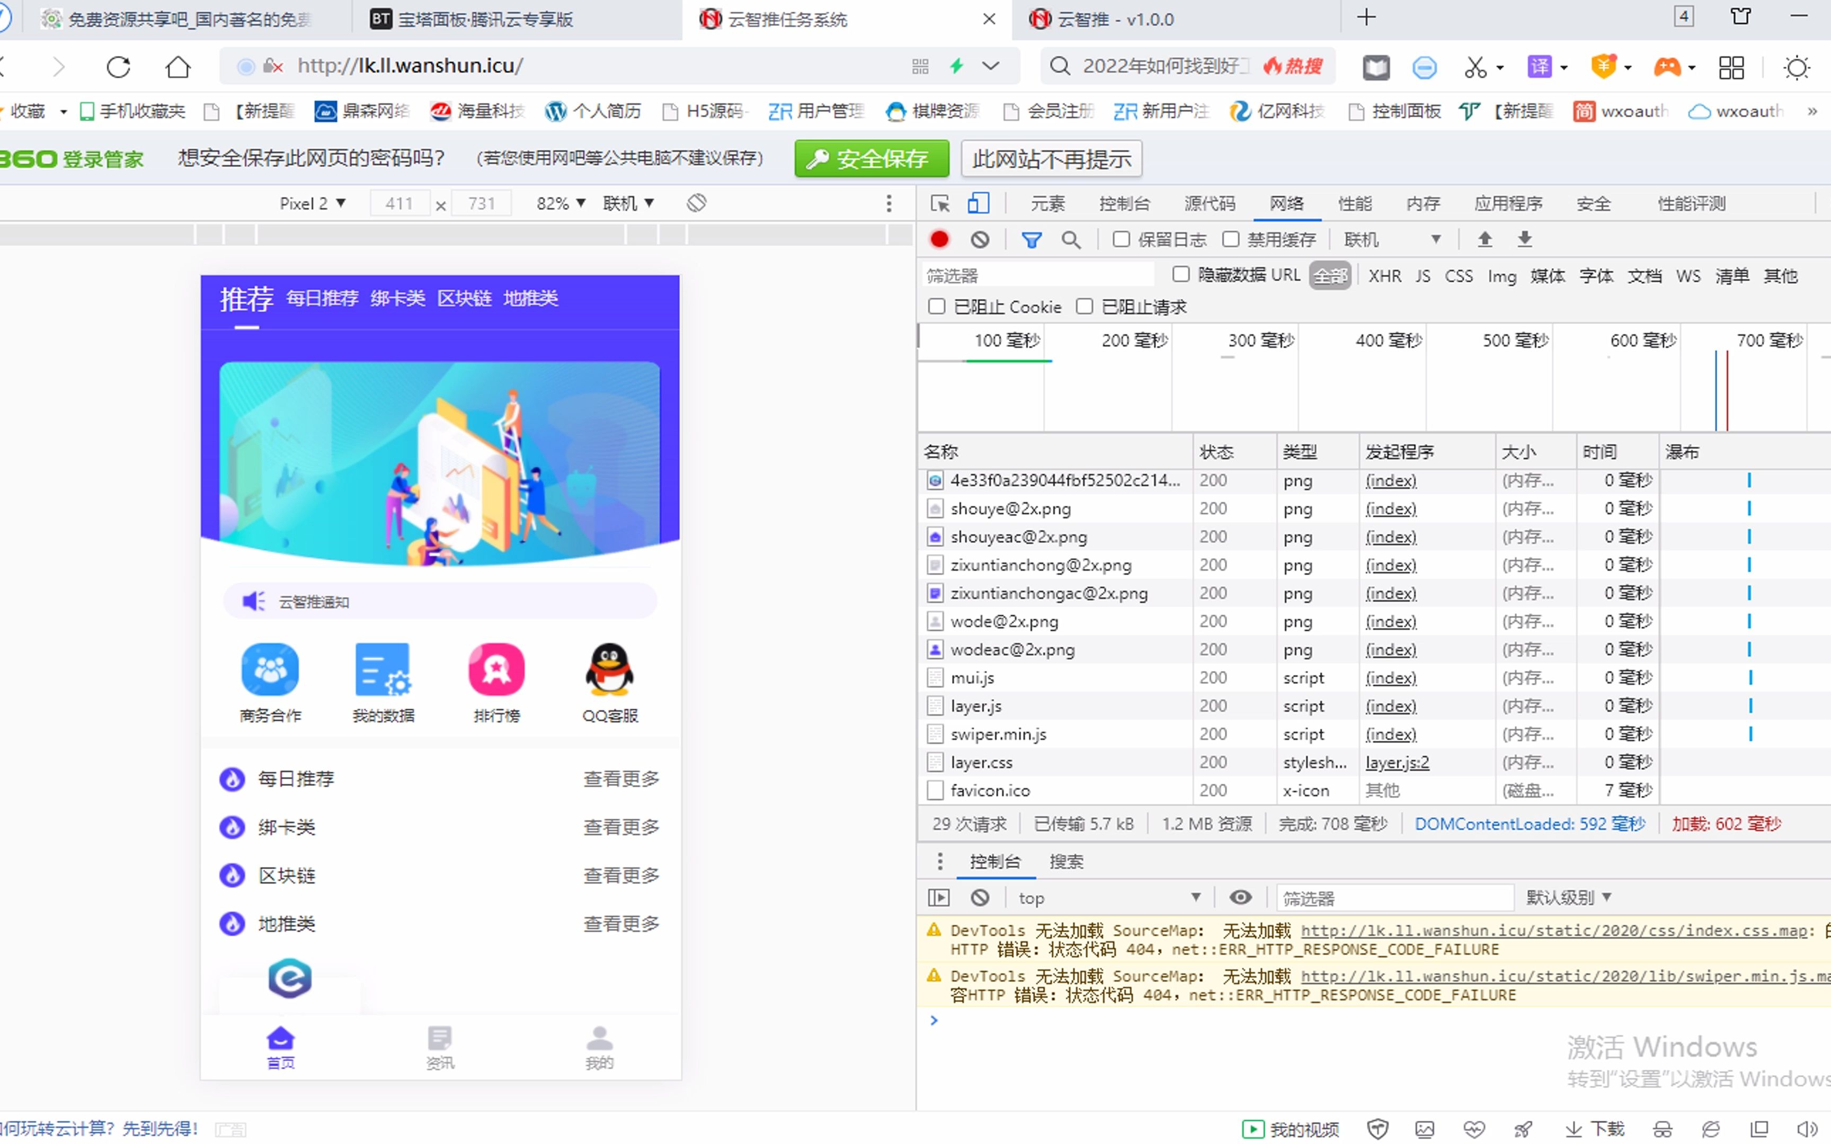Open 我的数据 icon in the page

tap(383, 669)
